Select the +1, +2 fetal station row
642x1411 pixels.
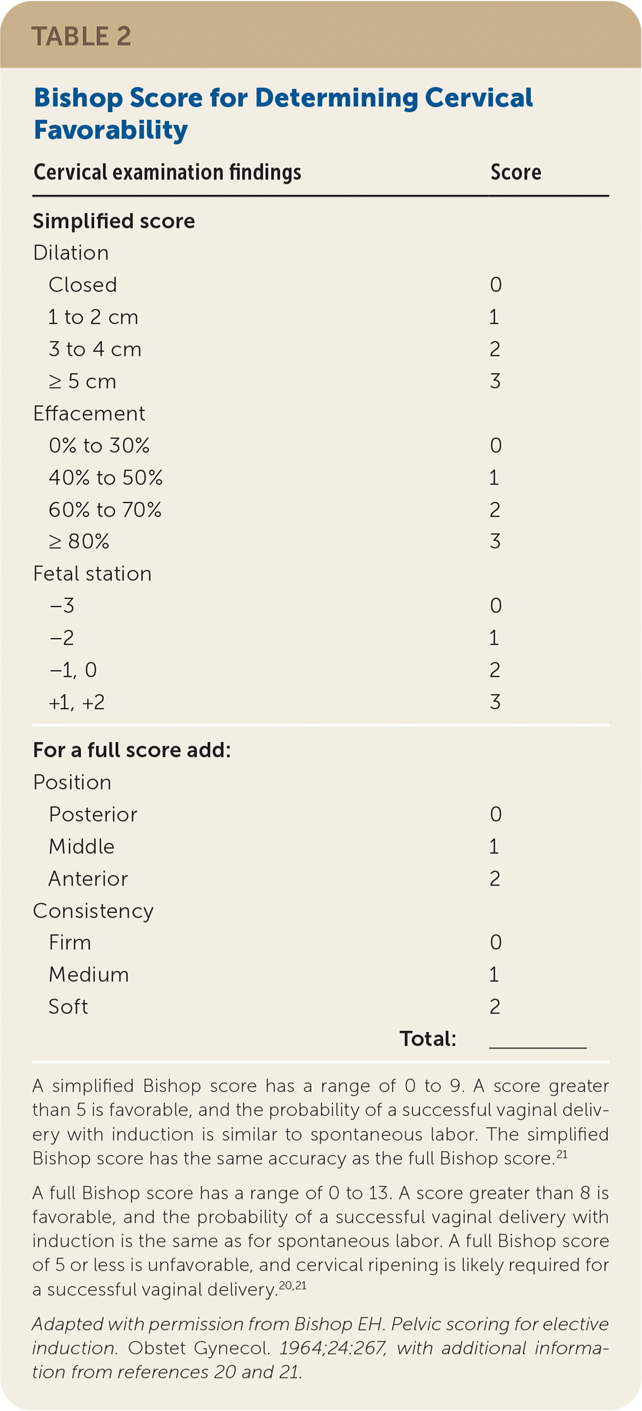coord(76,702)
